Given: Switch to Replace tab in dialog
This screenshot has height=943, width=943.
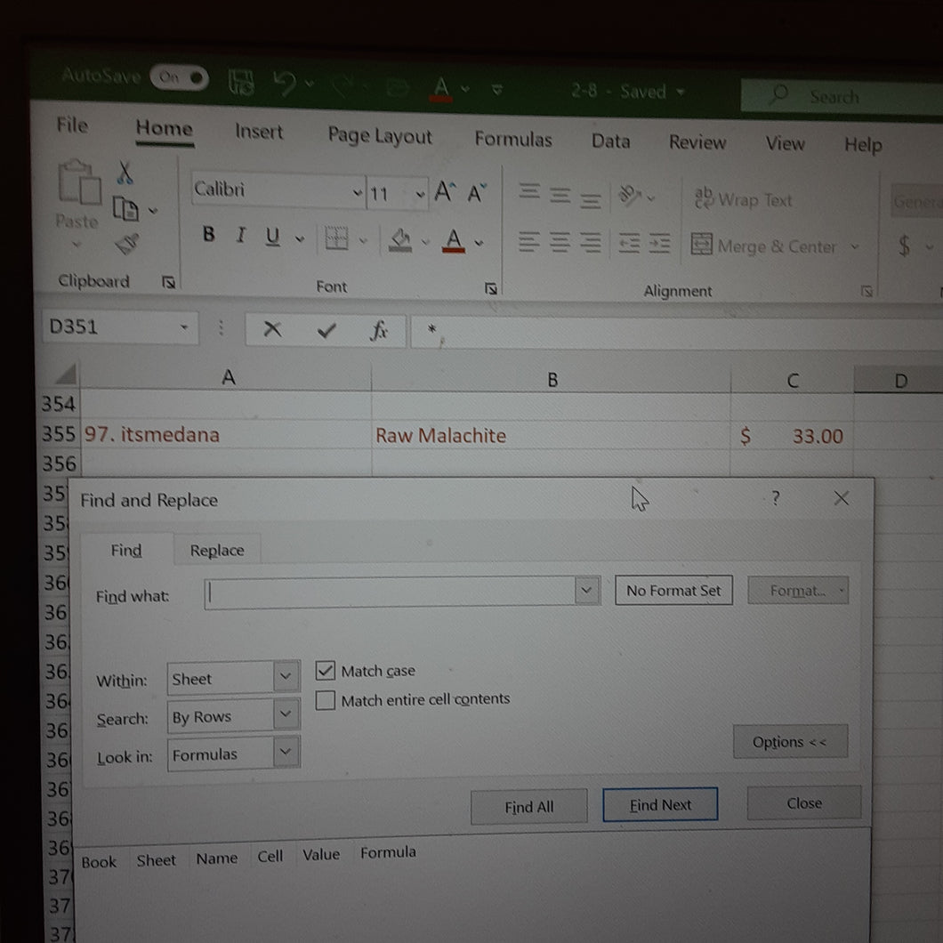Looking at the screenshot, I should tap(217, 551).
